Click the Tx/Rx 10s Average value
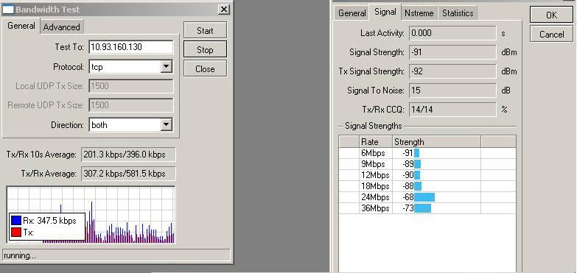Viewport: 577px width, 273px height. (128, 155)
